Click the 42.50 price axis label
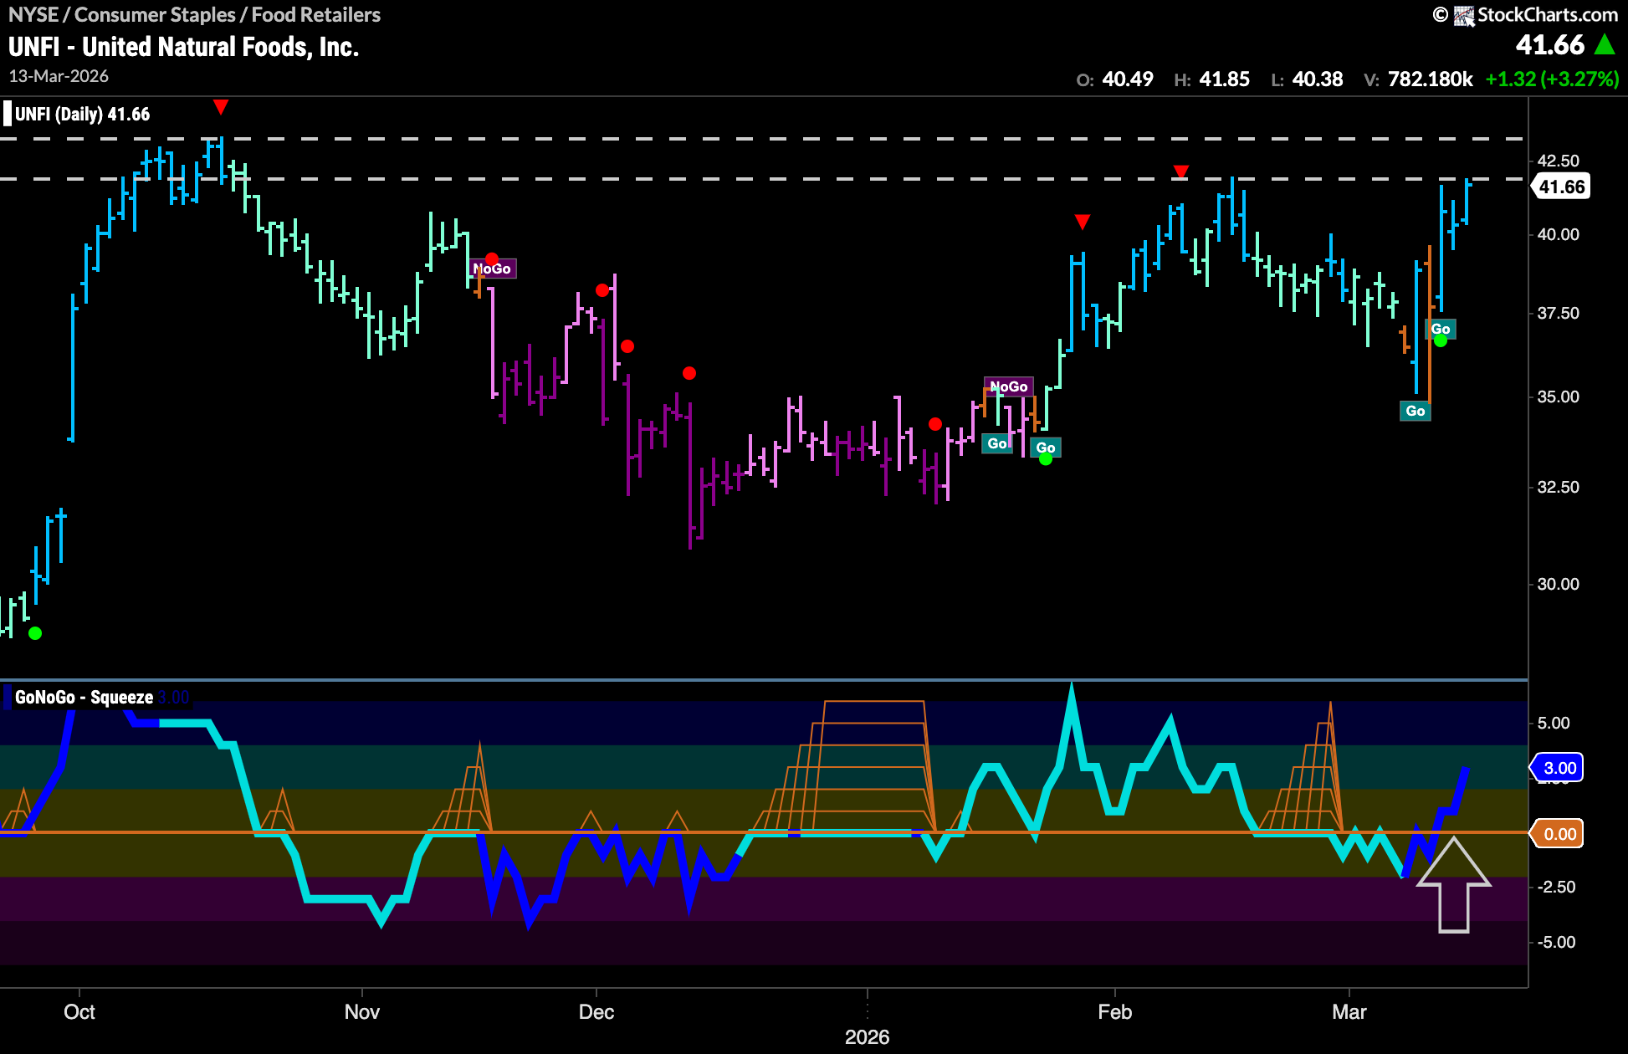 pos(1558,161)
